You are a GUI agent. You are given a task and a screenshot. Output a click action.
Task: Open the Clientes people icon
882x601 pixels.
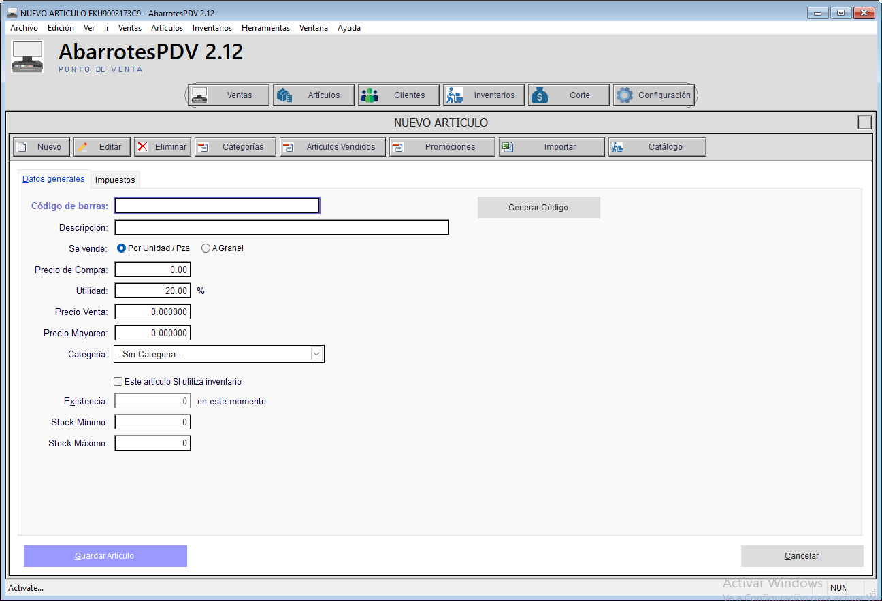coord(369,95)
